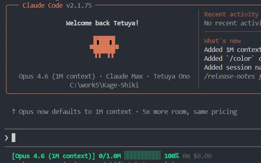Viewport: 261px width, 163px height.
Task: Click the orange Claude pixel mascot
Action: tap(104, 47)
